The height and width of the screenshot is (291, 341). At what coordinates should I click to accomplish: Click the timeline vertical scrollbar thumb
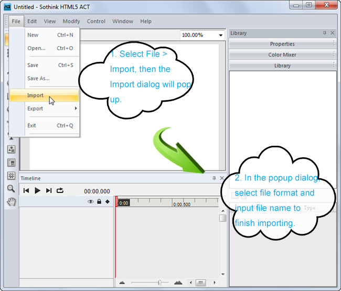[x=222, y=218]
